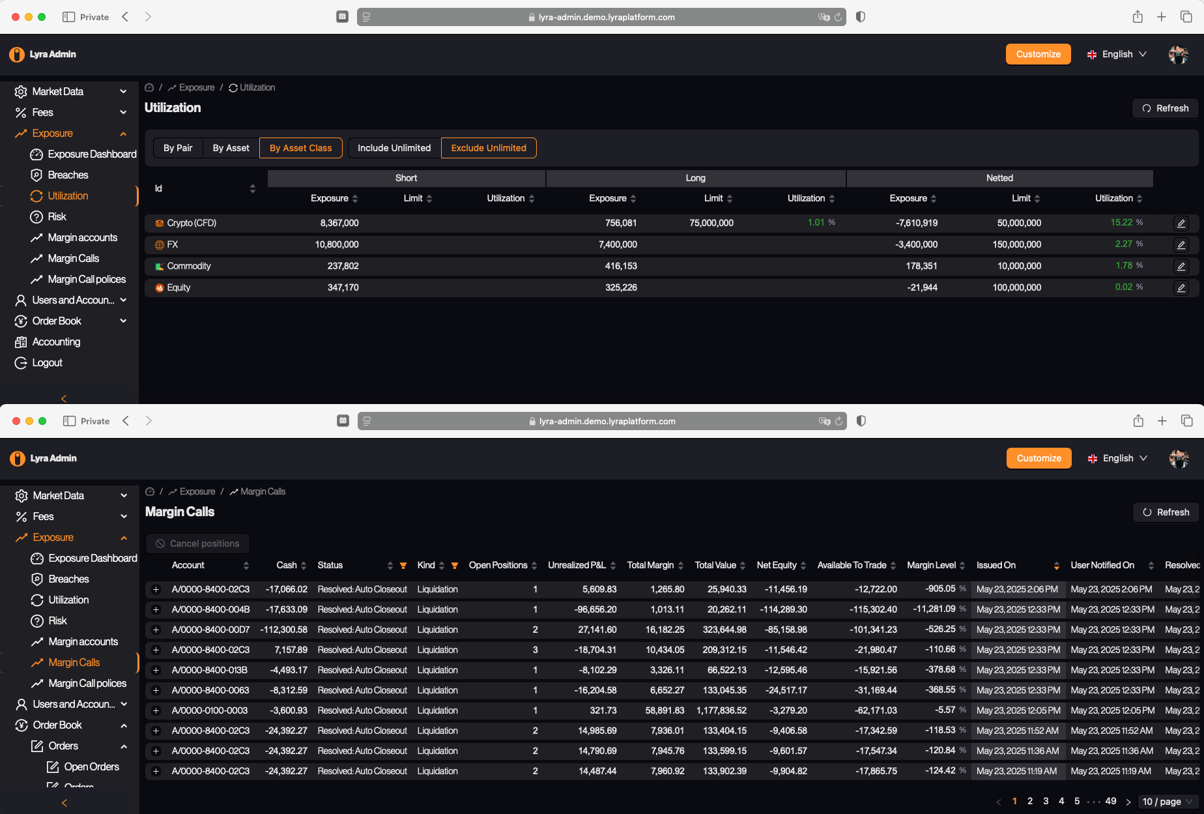Click the user avatar in top Lyra header
Image resolution: width=1204 pixels, height=814 pixels.
[1178, 55]
